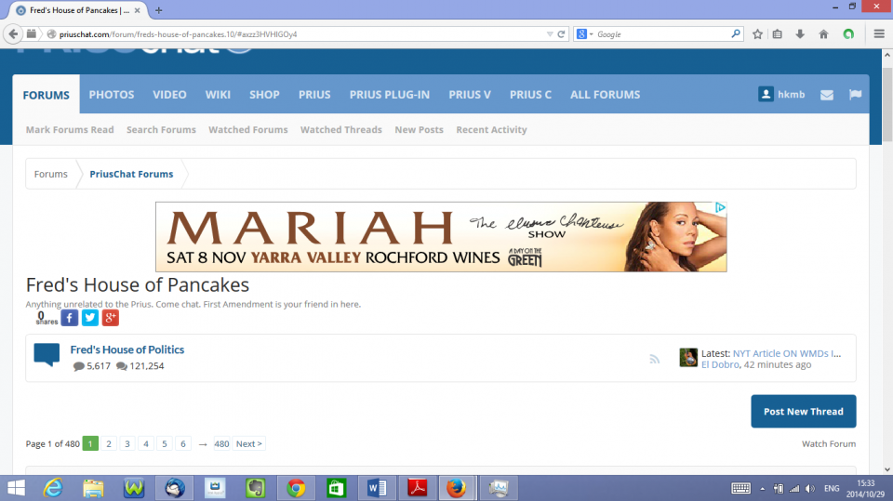Screen dimensions: 893x501
Task: Go to the Firefox home page icon
Action: 823,34
